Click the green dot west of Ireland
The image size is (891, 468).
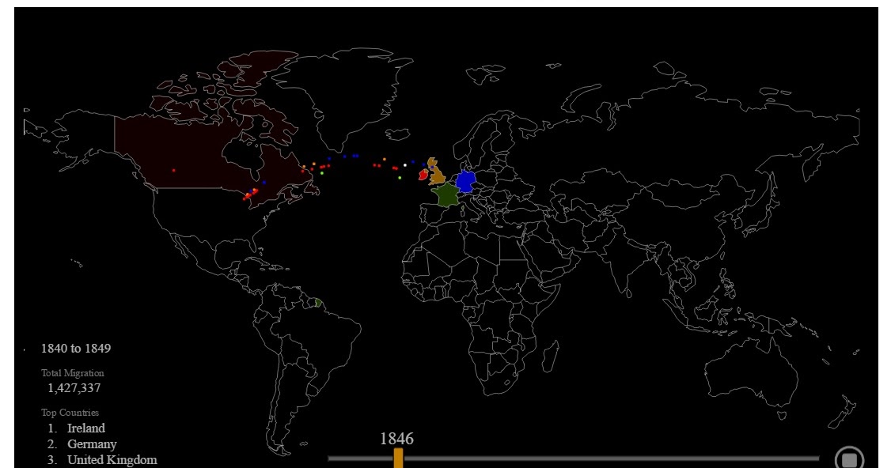coord(400,177)
